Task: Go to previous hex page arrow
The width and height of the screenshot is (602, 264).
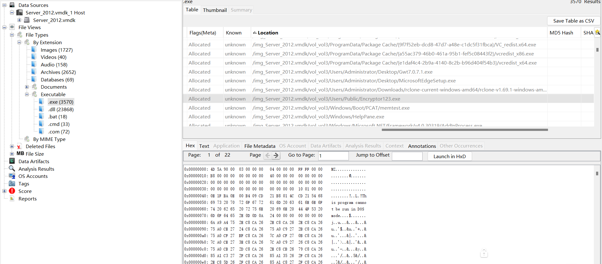Action: point(268,155)
